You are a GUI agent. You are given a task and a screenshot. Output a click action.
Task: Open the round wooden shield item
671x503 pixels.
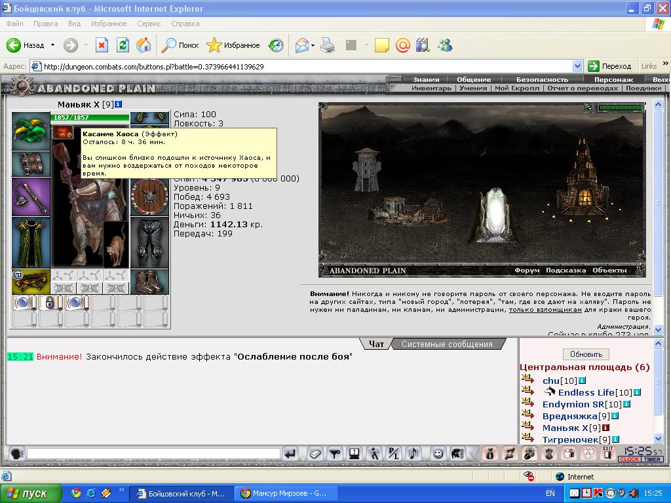[149, 196]
